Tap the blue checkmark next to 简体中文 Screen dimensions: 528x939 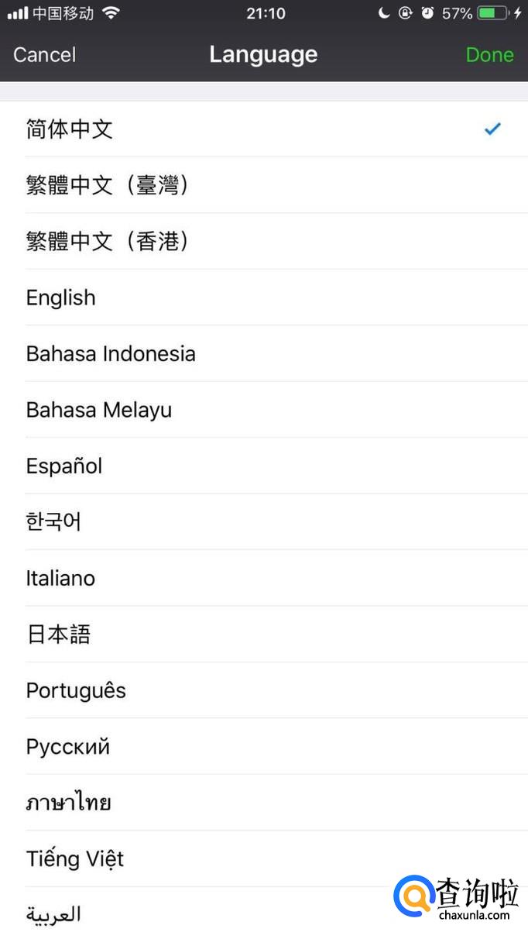(x=492, y=129)
